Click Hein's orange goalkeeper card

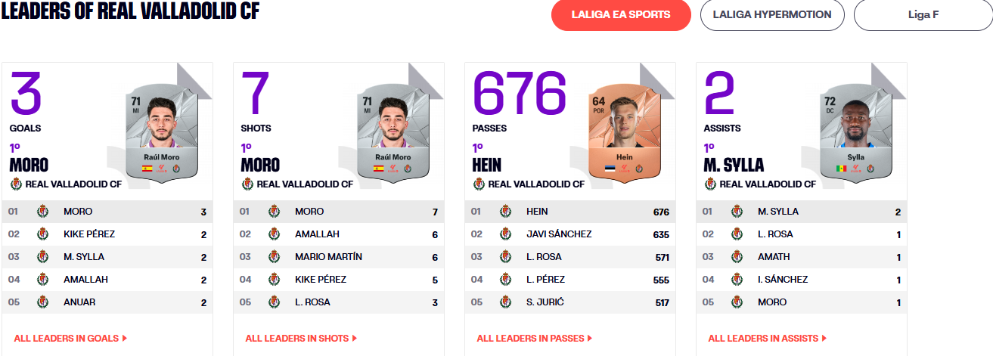click(622, 134)
